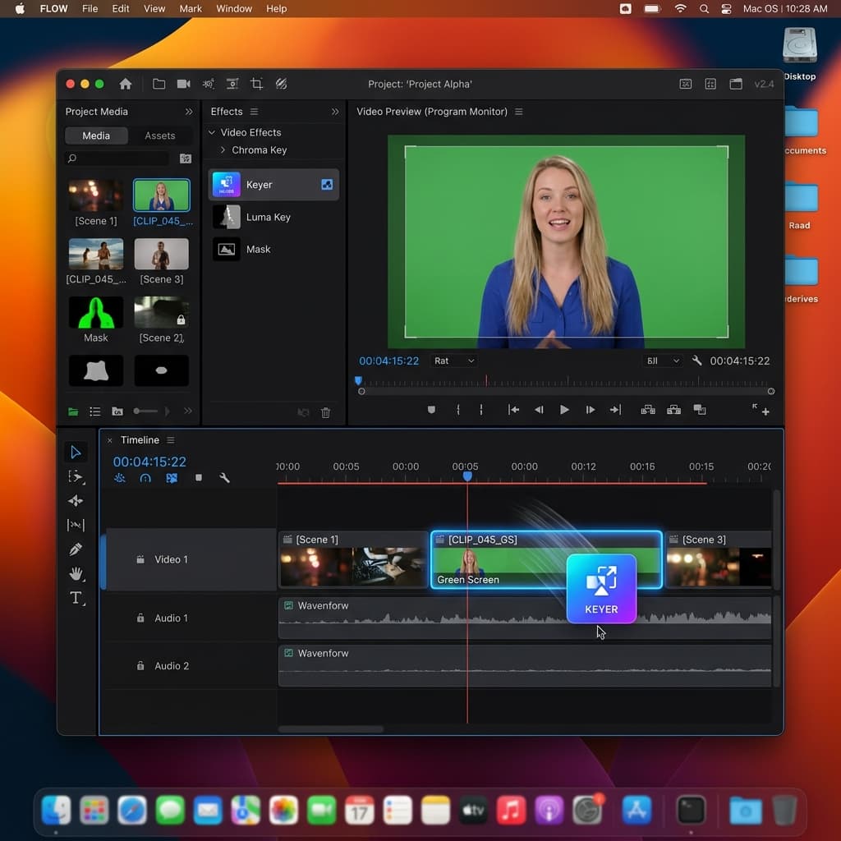Choose the Hand tool in the left toolbar
841x841 pixels.
tap(76, 573)
